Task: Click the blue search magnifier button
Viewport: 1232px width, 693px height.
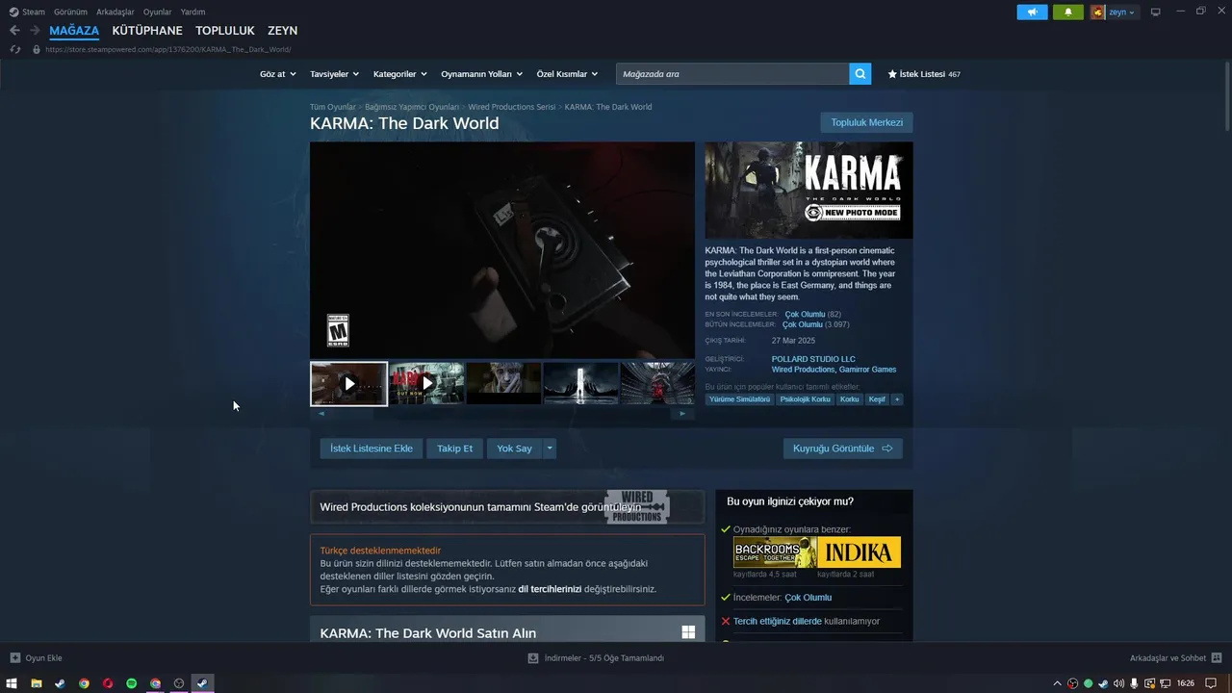Action: (860, 74)
